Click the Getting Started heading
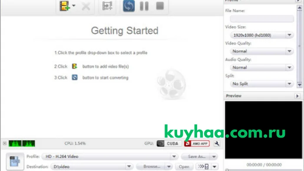The width and height of the screenshot is (304, 171). point(125,31)
